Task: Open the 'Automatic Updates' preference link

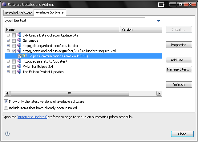Action: 32,117
